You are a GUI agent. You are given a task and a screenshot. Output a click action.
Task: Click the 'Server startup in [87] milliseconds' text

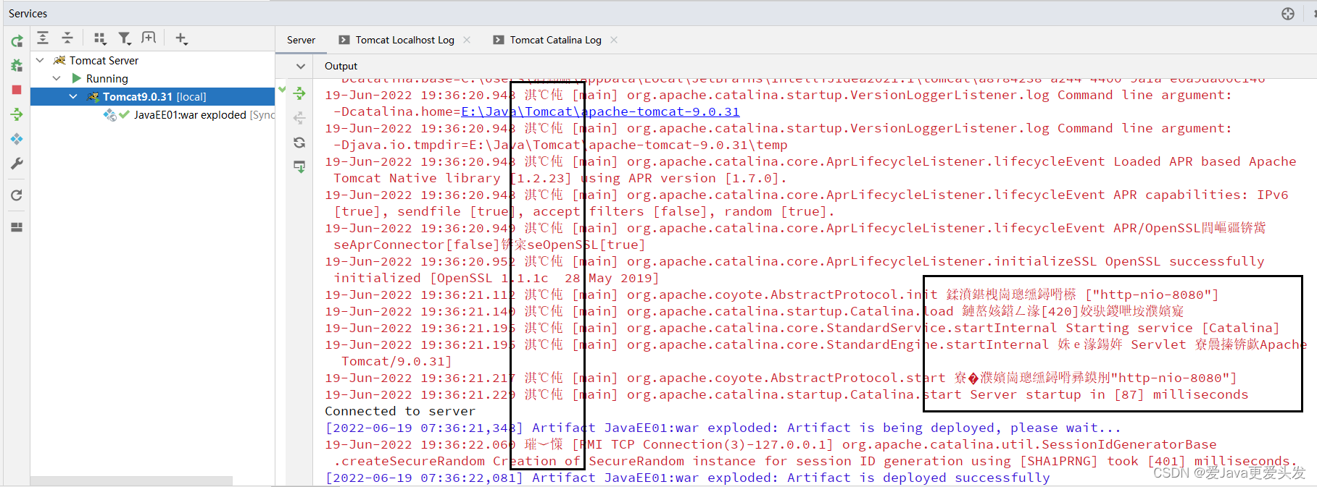[x=1109, y=394]
